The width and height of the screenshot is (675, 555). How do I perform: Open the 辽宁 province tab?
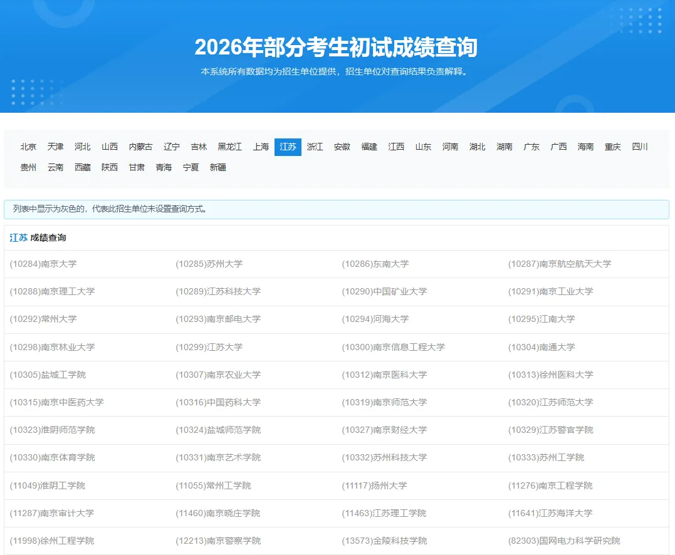pos(172,147)
